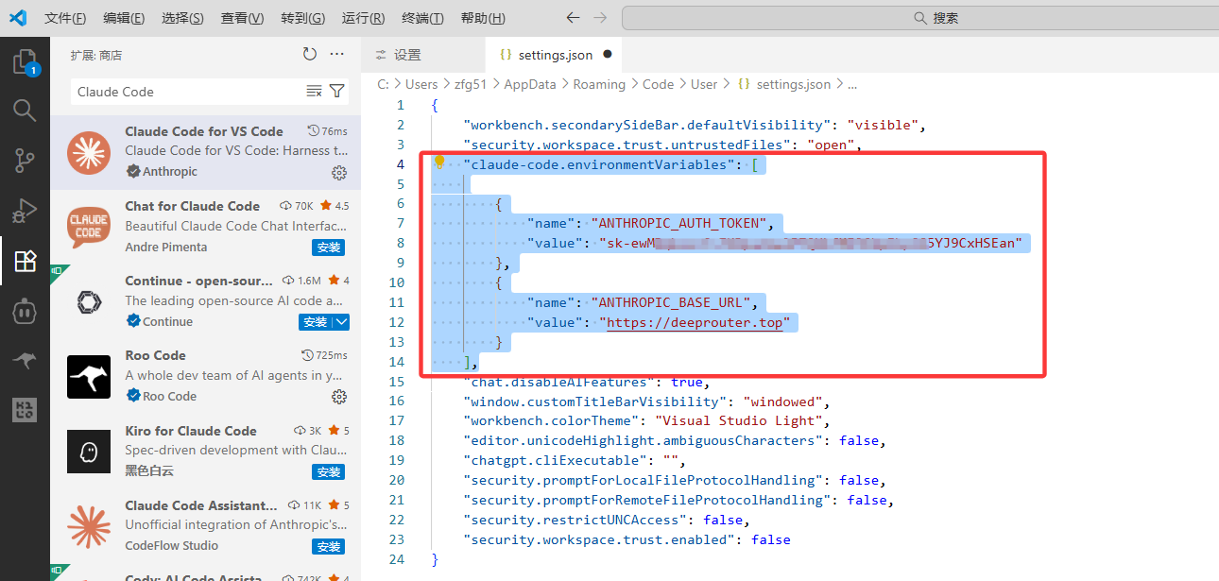The height and width of the screenshot is (581, 1219).
Task: Click the manage gear on Roo Code extension
Action: coord(339,398)
